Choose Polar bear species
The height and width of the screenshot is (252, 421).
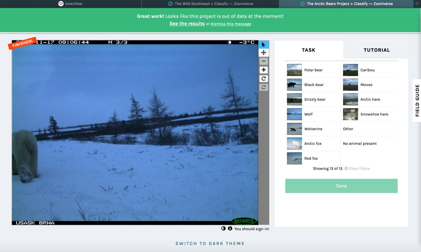coord(312,70)
